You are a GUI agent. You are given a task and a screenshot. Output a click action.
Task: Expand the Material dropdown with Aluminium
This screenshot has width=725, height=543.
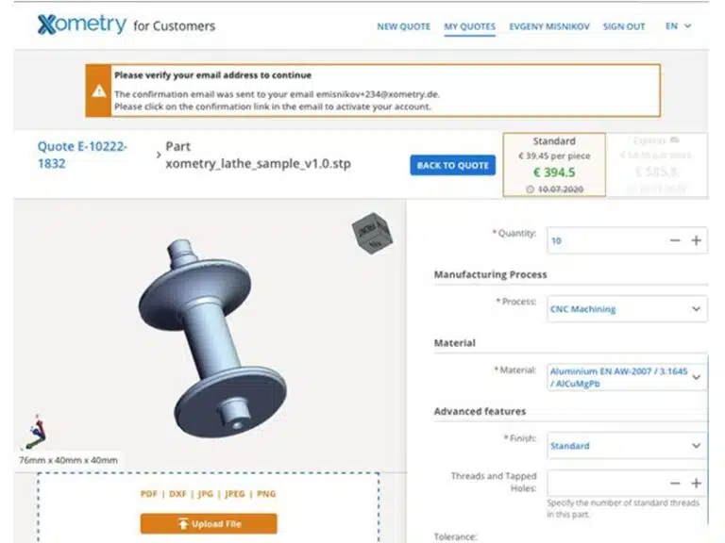point(627,377)
